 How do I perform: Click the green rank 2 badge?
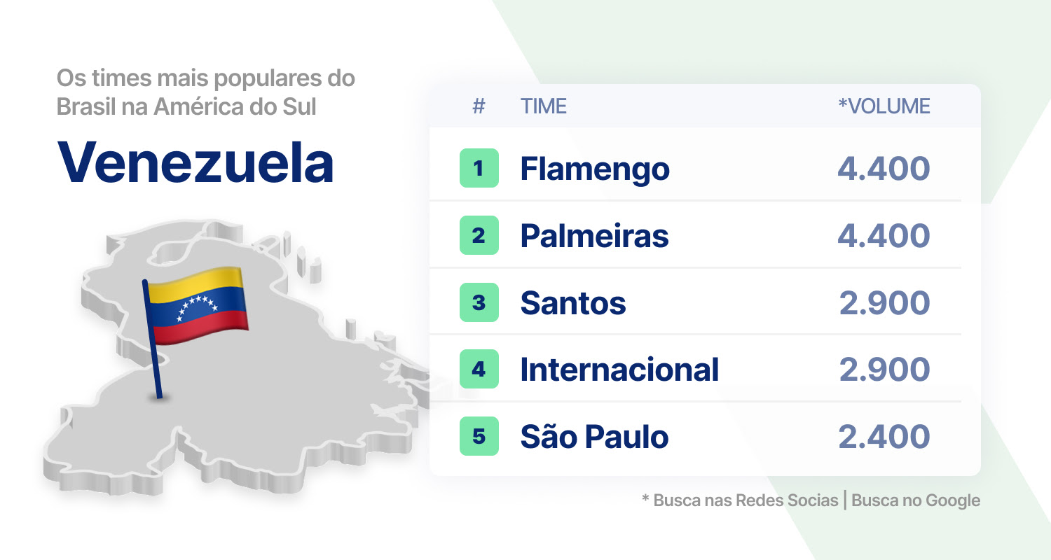pyautogui.click(x=479, y=235)
